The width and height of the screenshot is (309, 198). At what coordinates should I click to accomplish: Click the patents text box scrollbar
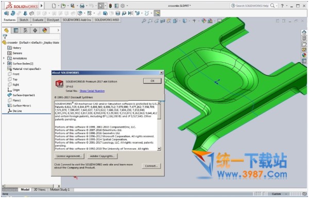click(159, 126)
